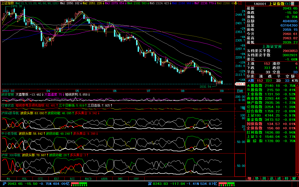
Task: Click the 波段智察 indicator name
Action: pos(8,95)
